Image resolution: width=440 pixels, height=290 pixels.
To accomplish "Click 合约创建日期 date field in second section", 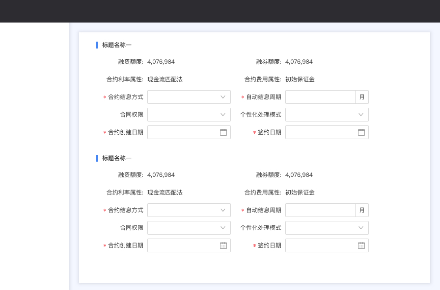I will [183, 245].
